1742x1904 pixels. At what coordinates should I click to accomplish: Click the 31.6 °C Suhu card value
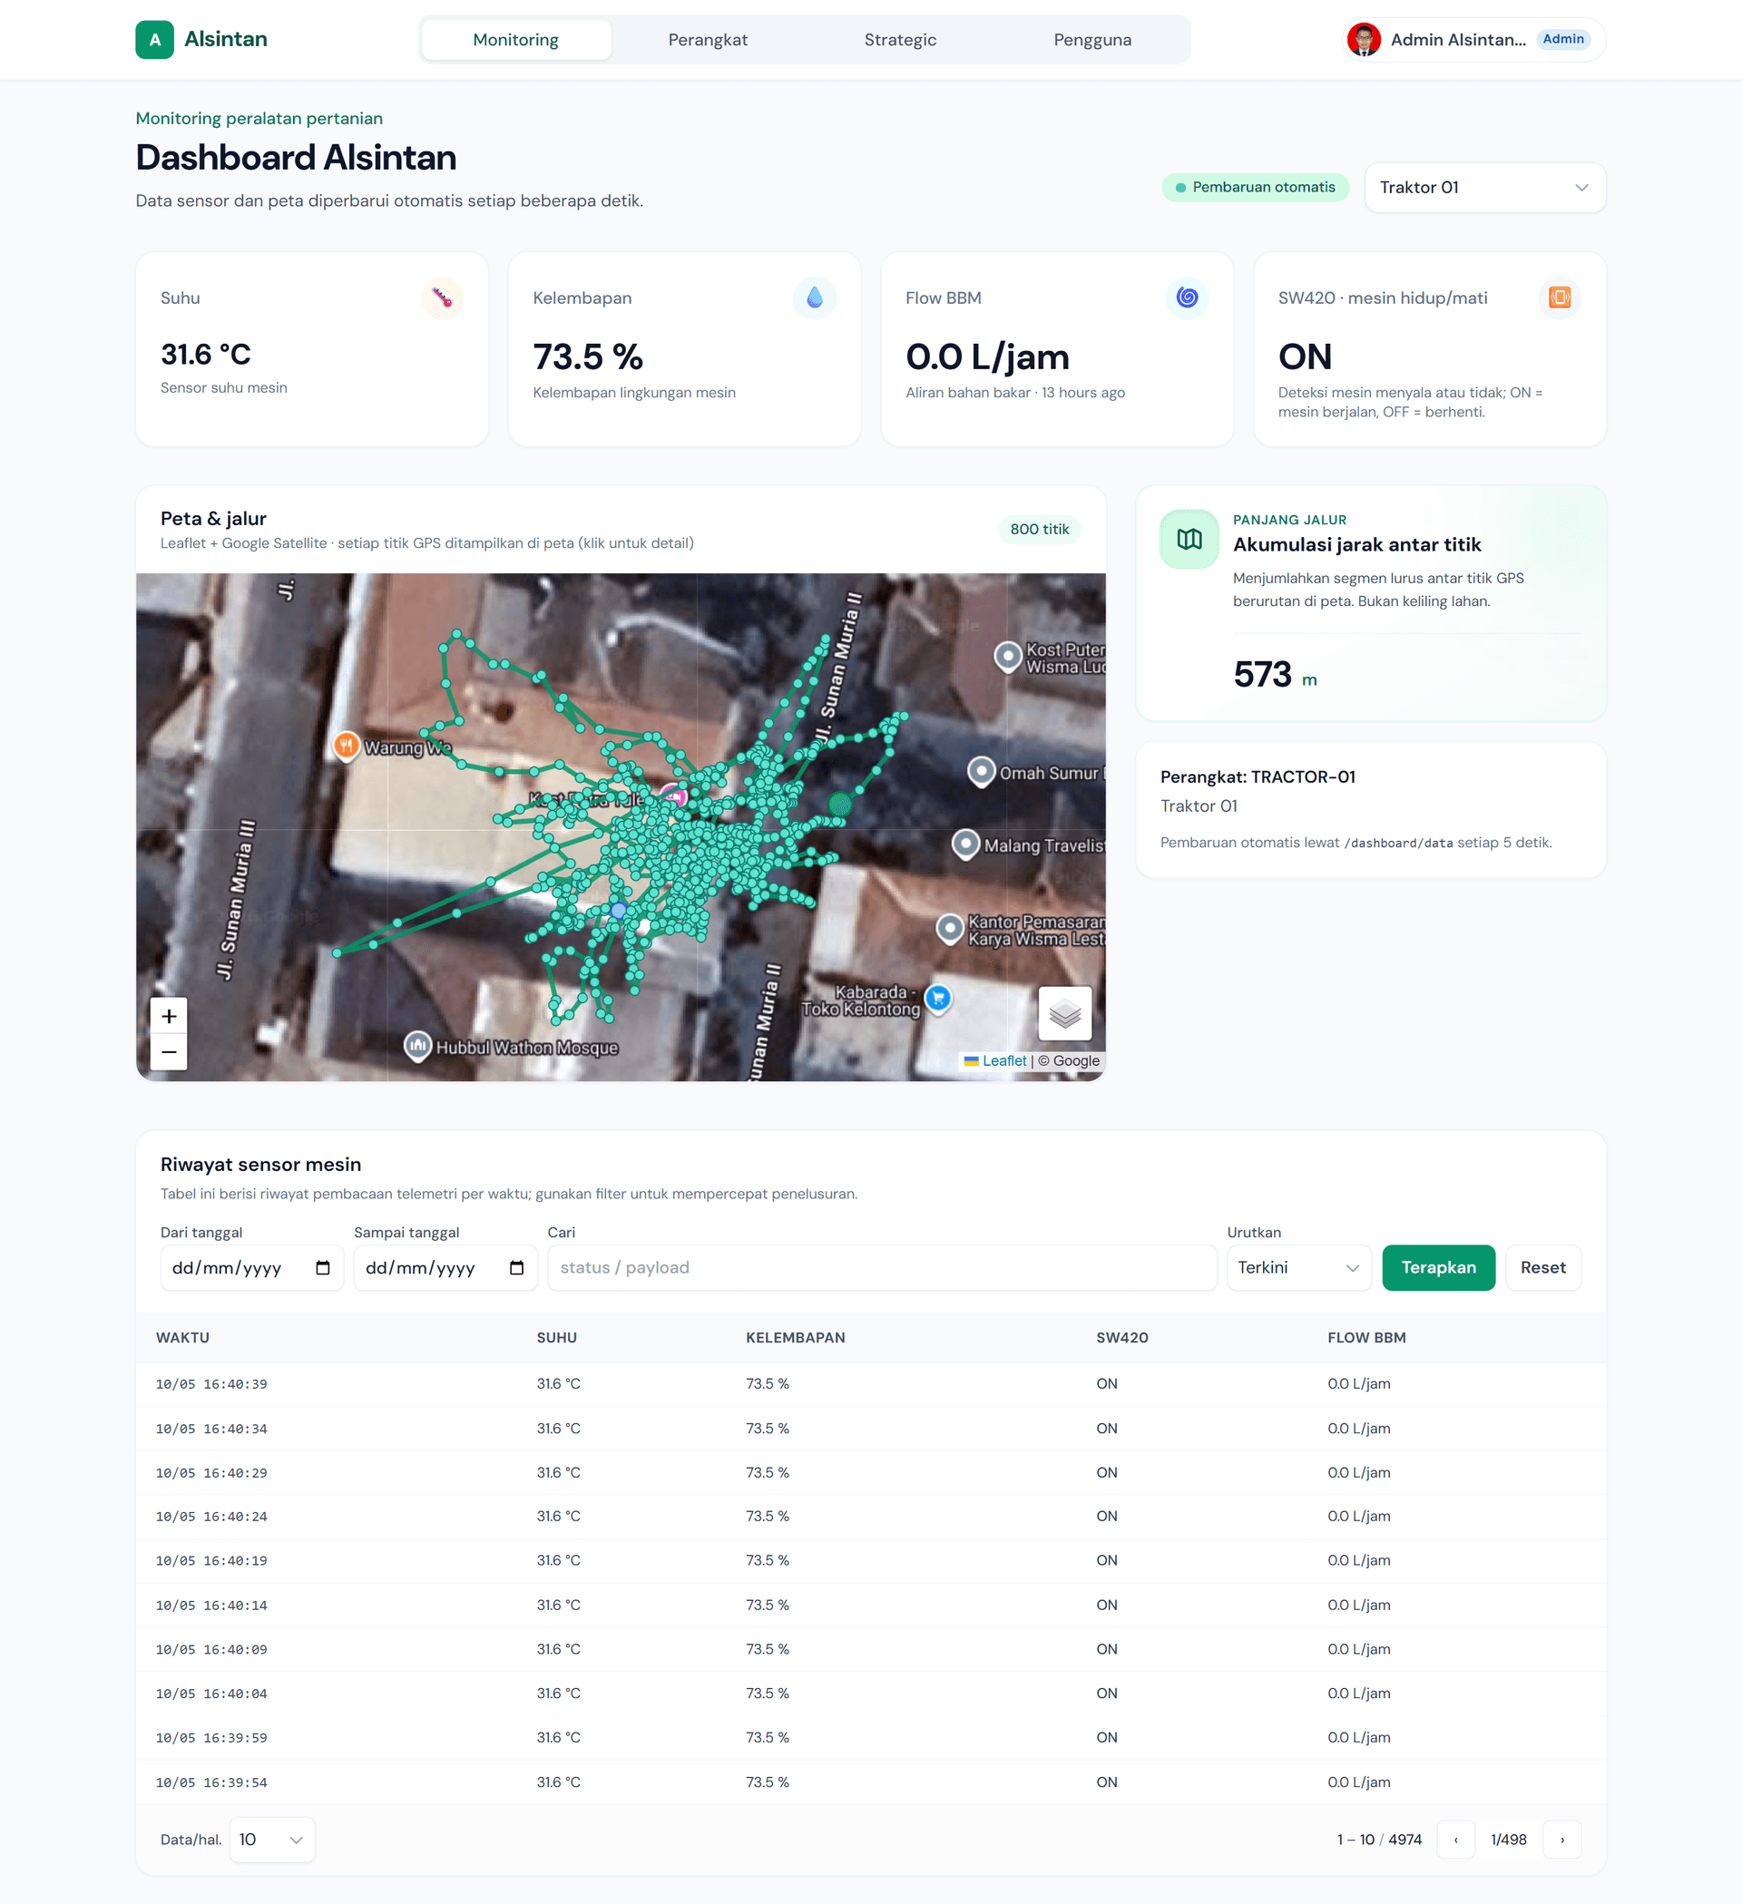(x=206, y=355)
